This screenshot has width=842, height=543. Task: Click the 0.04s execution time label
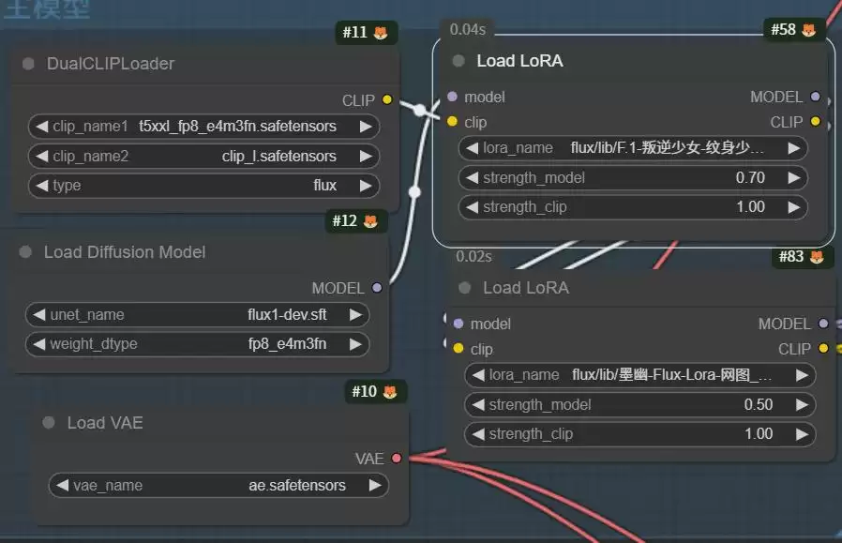(x=468, y=29)
